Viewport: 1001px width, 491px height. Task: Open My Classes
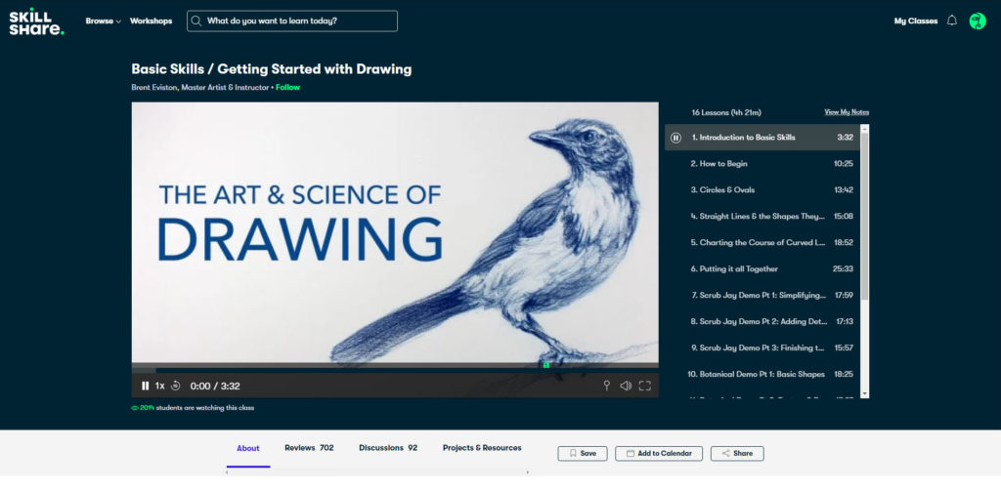tap(915, 21)
